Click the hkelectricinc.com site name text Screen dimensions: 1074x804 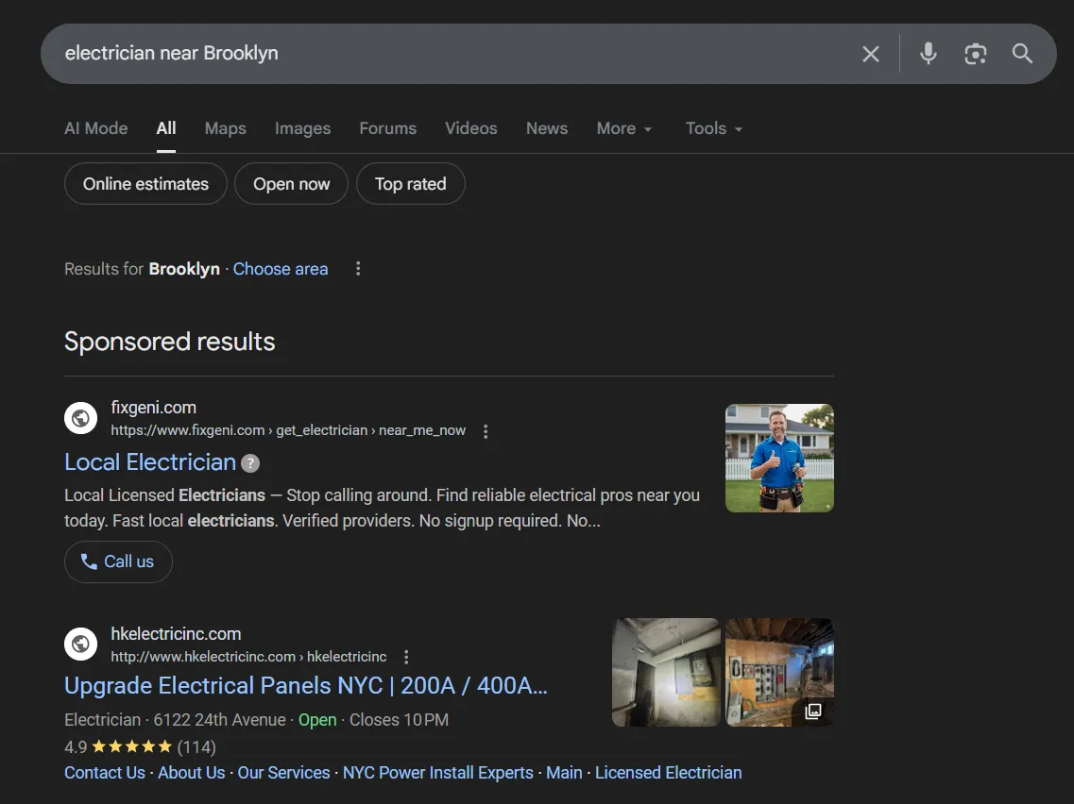[176, 633]
